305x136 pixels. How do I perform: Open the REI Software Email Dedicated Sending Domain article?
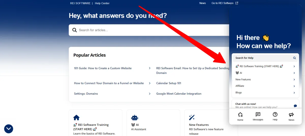click(193, 71)
